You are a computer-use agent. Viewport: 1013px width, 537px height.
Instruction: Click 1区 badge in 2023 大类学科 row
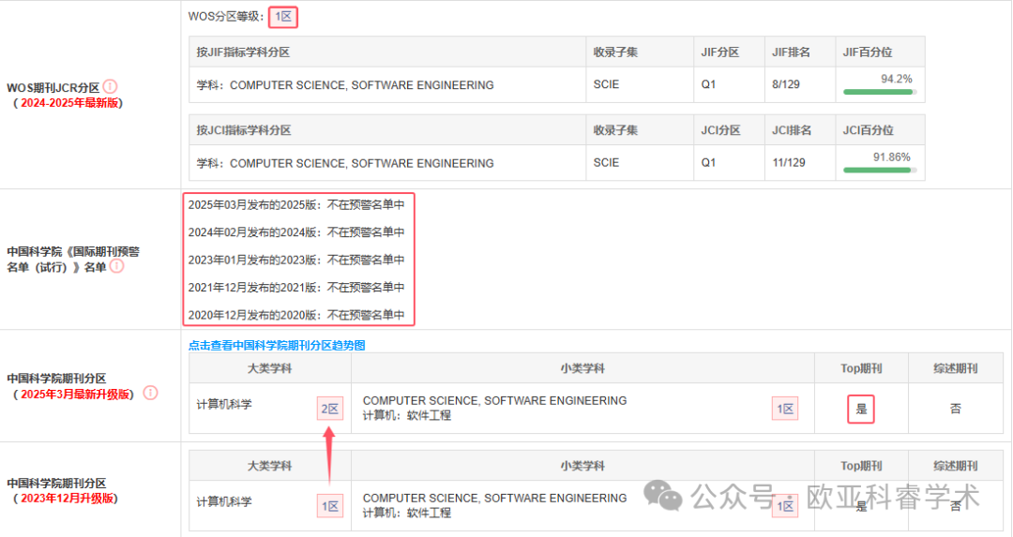tap(329, 507)
